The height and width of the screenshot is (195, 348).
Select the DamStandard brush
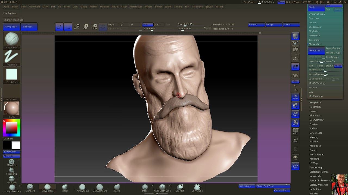(x=100, y=187)
